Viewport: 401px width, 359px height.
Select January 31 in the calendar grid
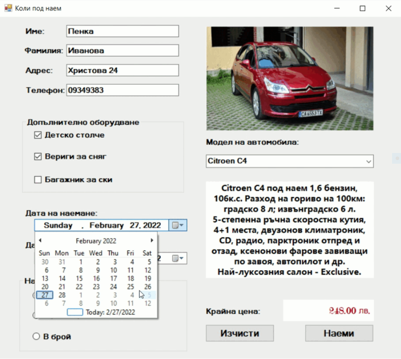click(x=62, y=262)
